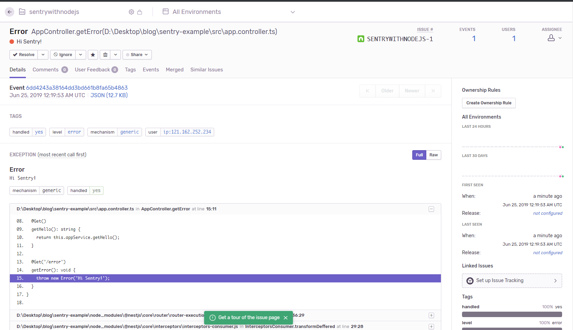Click the events count 1
The image size is (573, 330).
pyautogui.click(x=474, y=39)
